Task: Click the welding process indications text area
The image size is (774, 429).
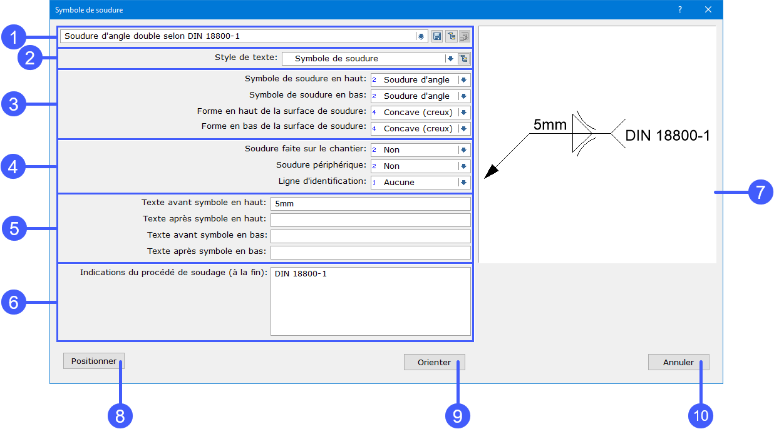Action: point(370,301)
